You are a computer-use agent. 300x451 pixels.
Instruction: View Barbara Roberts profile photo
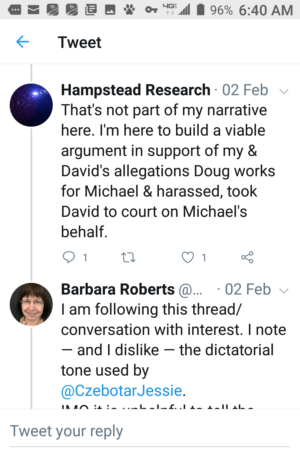click(x=31, y=304)
